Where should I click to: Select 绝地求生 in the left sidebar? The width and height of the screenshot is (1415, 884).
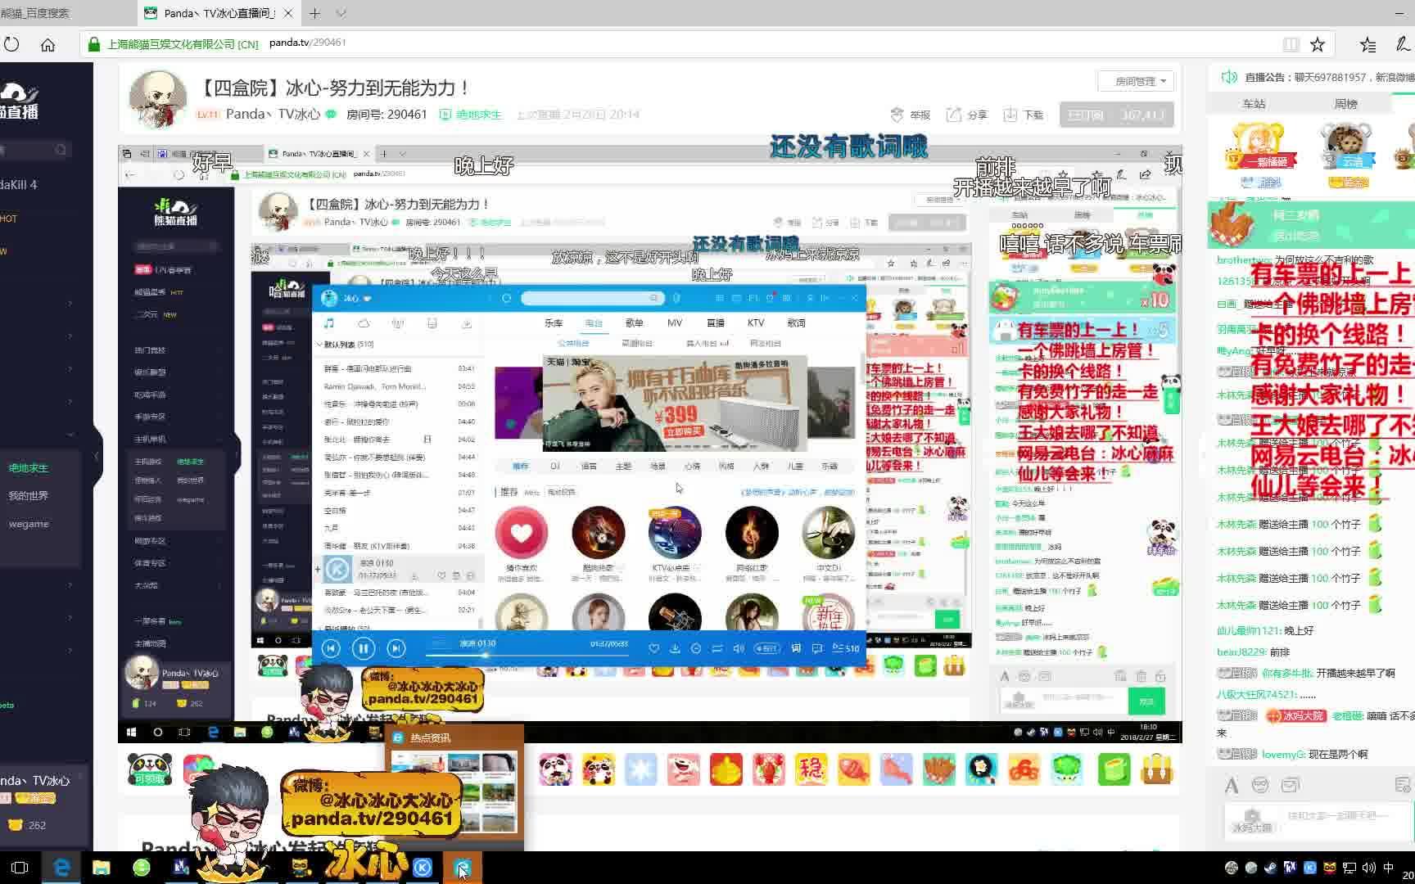pos(29,468)
